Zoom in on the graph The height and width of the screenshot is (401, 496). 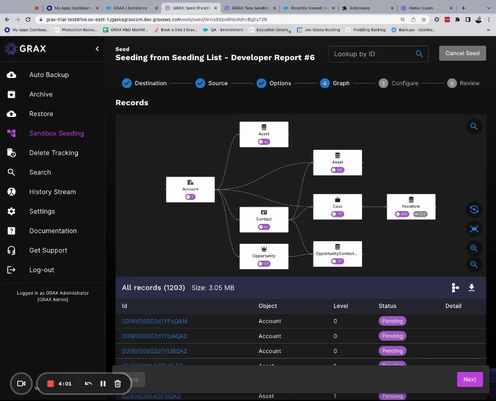click(474, 248)
